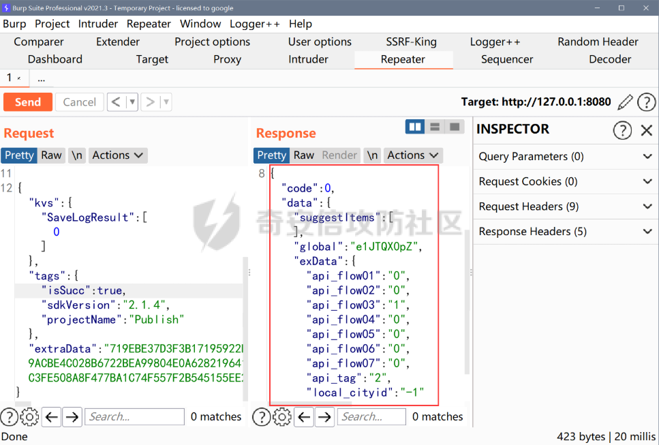This screenshot has width=659, height=445.
Task: Switch to the Decoder tab
Action: [610, 60]
